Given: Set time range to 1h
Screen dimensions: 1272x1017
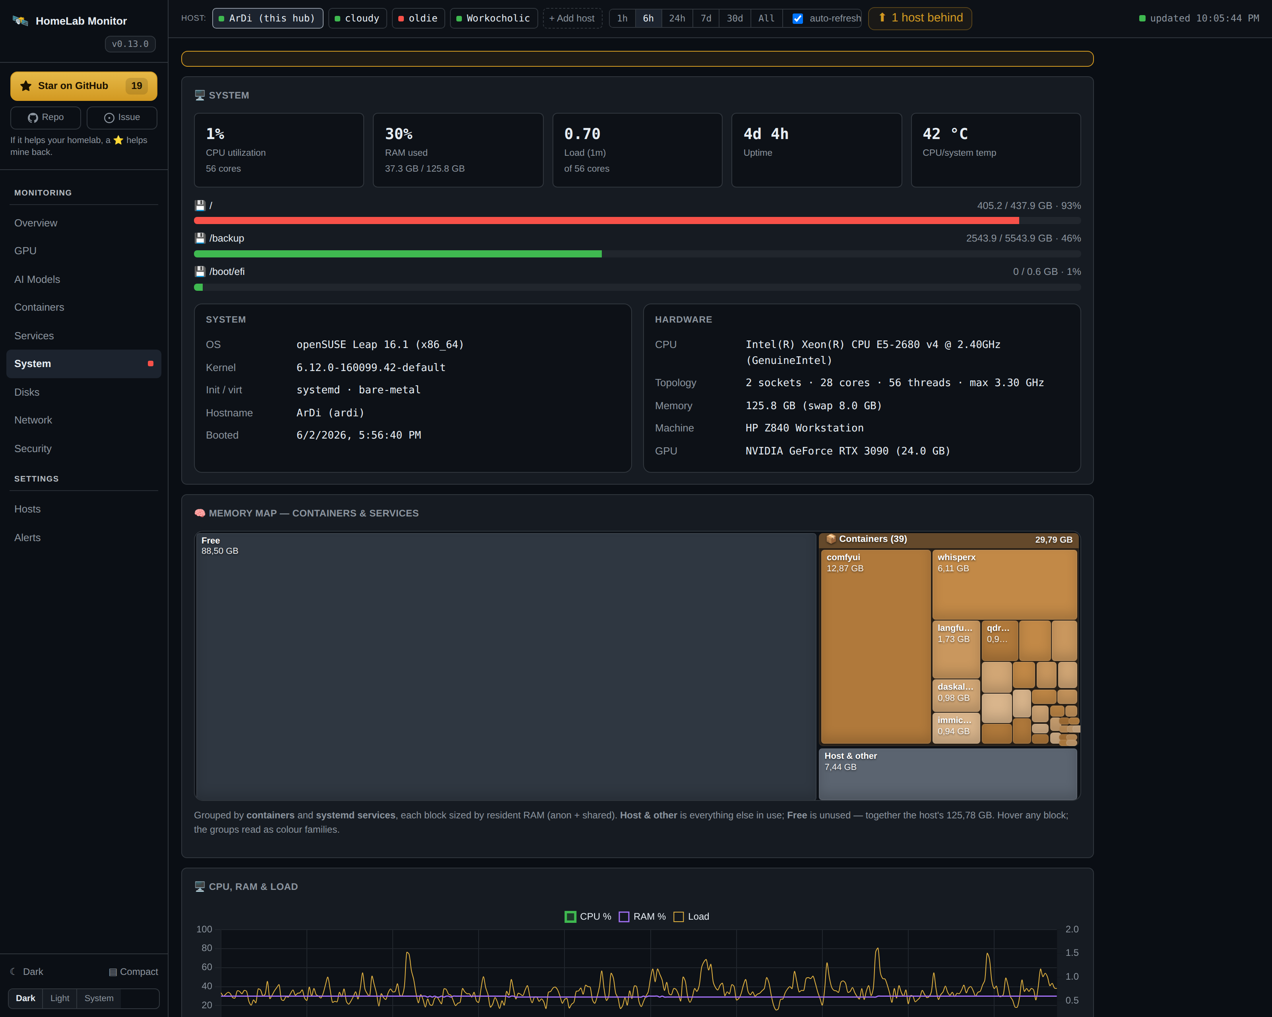Looking at the screenshot, I should (x=622, y=18).
